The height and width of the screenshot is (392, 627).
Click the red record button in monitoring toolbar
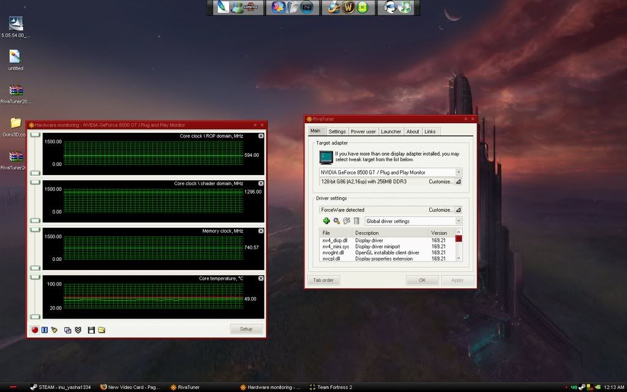pos(35,330)
